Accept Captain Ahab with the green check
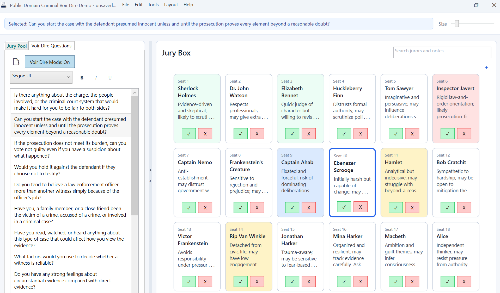The width and height of the screenshot is (500, 293). click(292, 208)
